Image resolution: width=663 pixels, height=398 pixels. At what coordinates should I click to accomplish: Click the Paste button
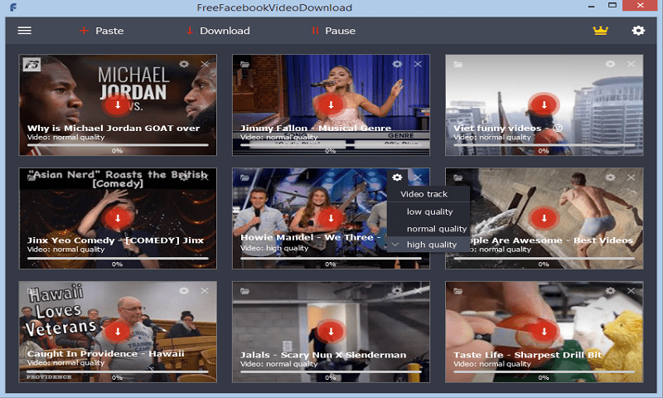click(x=101, y=31)
